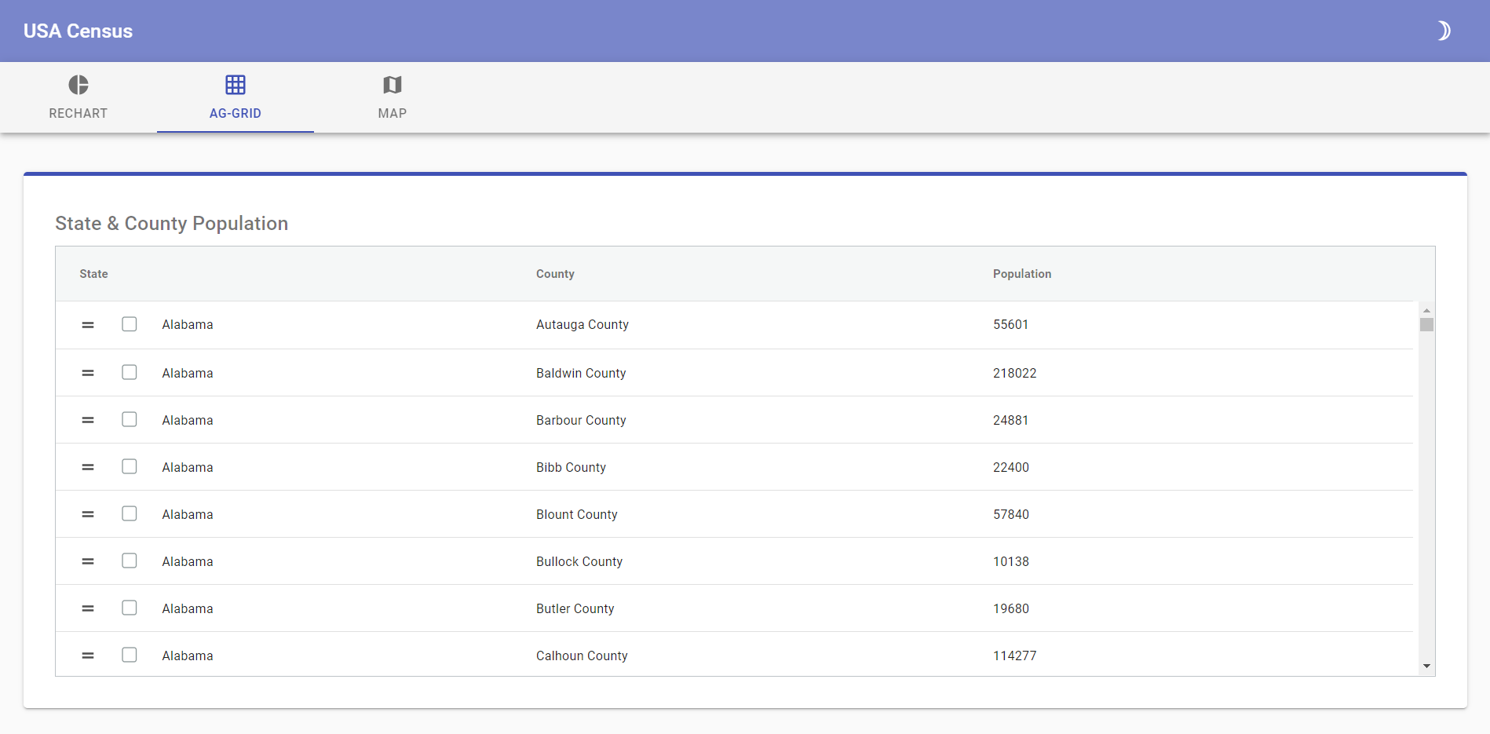Click the USA Census title link
Image resolution: width=1490 pixels, height=734 pixels.
[x=78, y=31]
